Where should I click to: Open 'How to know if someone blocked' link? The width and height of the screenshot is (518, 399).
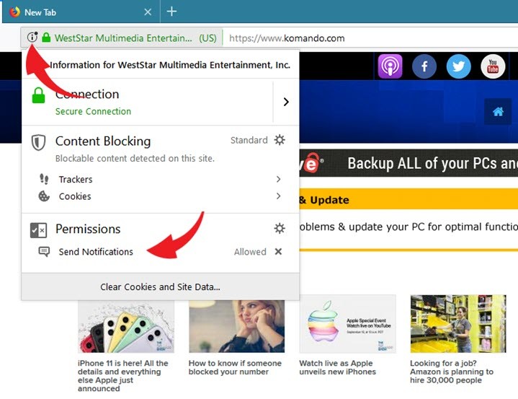[x=235, y=367]
